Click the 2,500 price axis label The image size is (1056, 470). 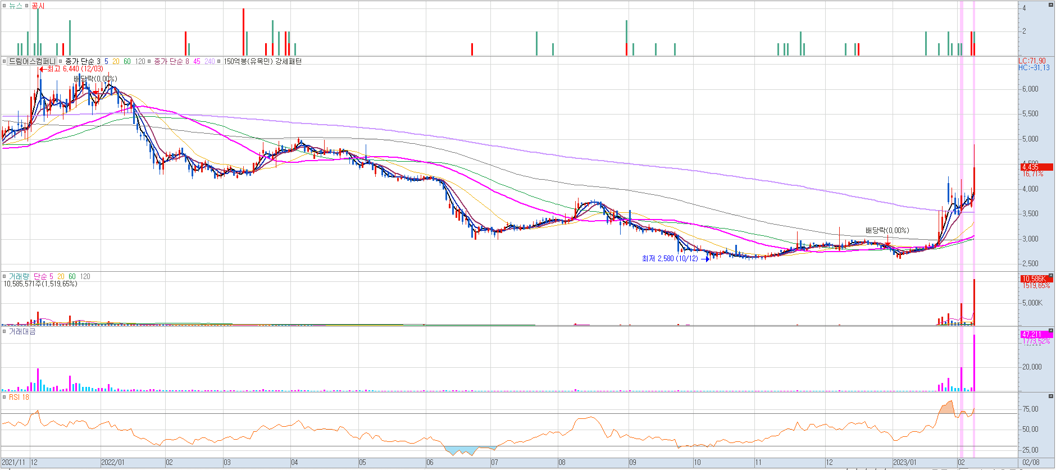click(1030, 264)
